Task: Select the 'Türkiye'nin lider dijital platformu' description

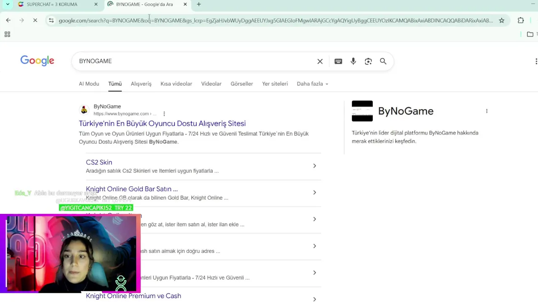Action: coord(415,137)
